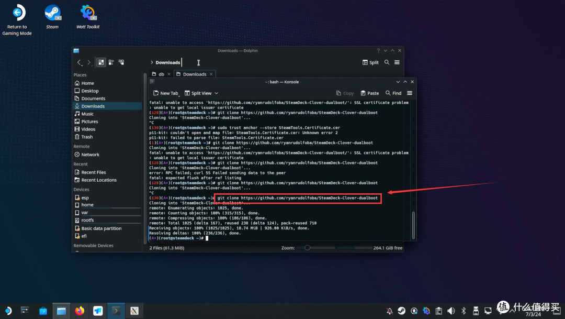565x319 pixels.
Task: Click Split View in Konsole toolbar
Action: click(198, 93)
